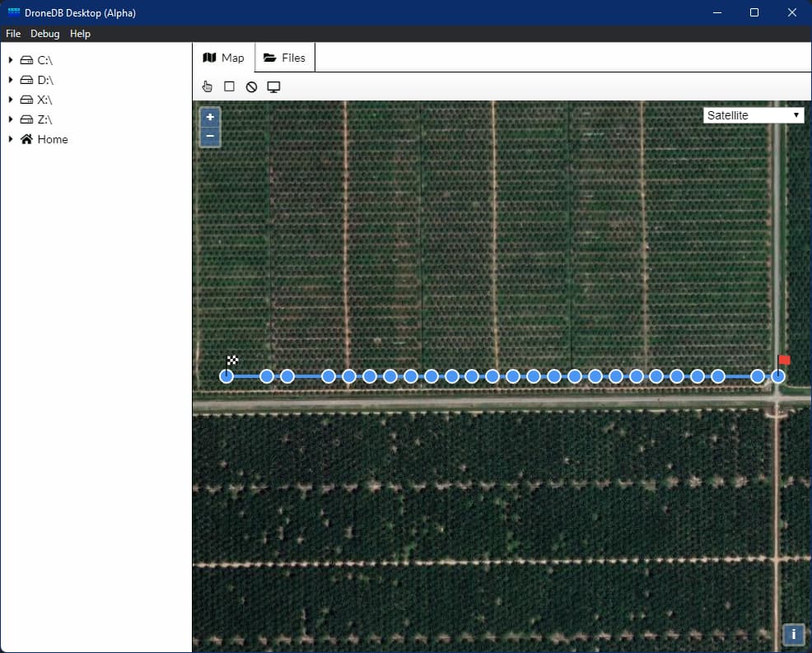Click the monitor icon in the toolbar

(x=273, y=86)
